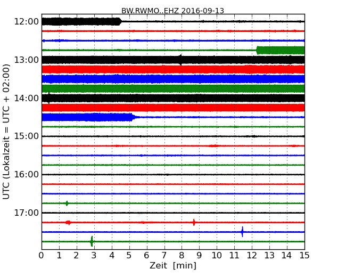Click x-axis tick label 10

click(217, 255)
